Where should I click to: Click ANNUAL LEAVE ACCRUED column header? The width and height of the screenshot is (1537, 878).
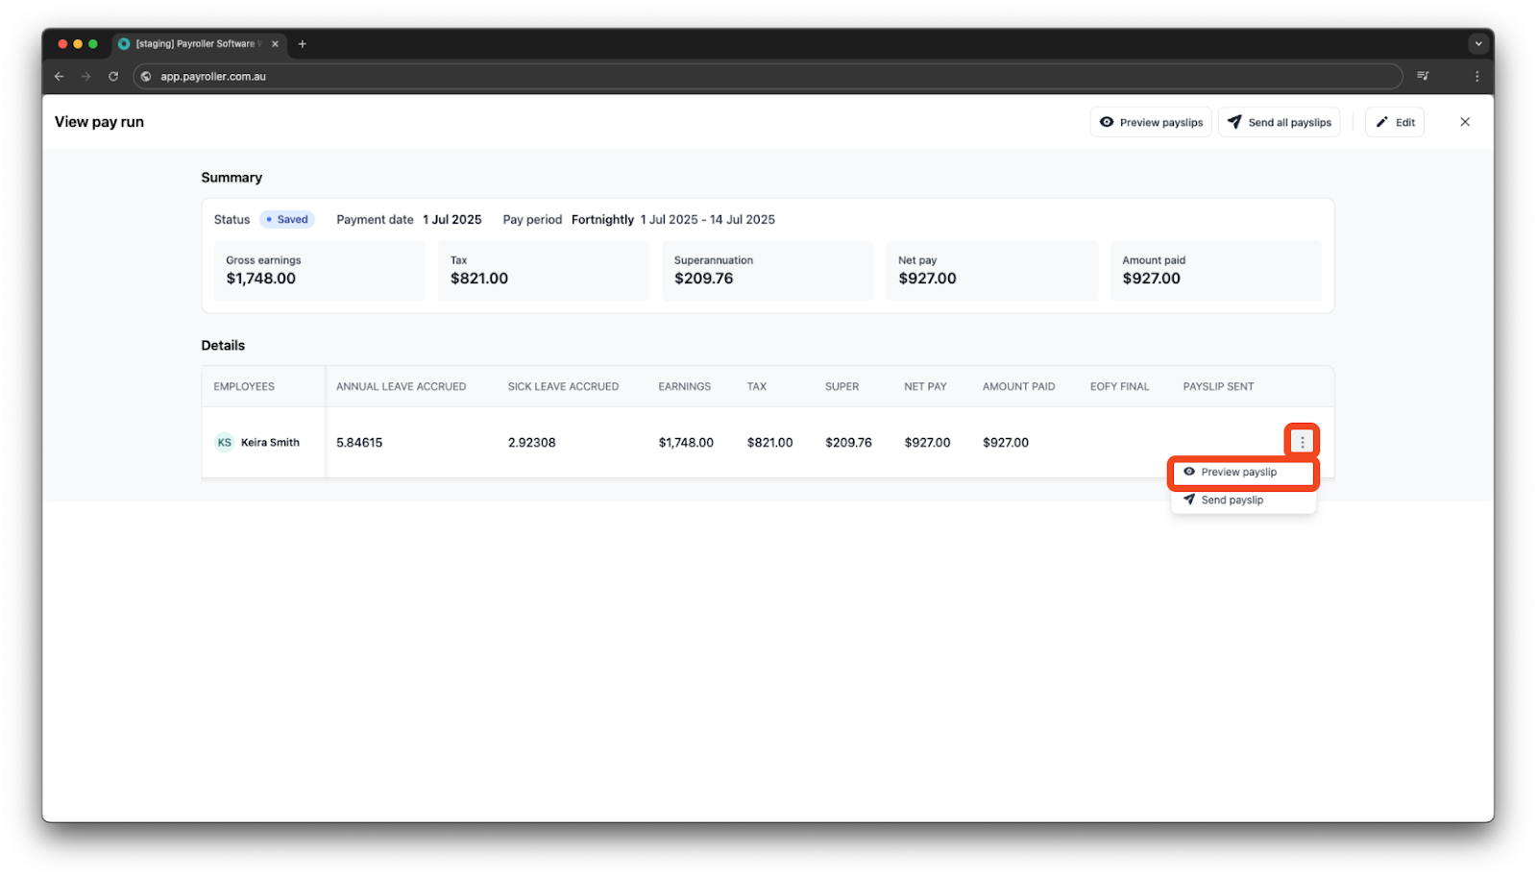(x=401, y=387)
